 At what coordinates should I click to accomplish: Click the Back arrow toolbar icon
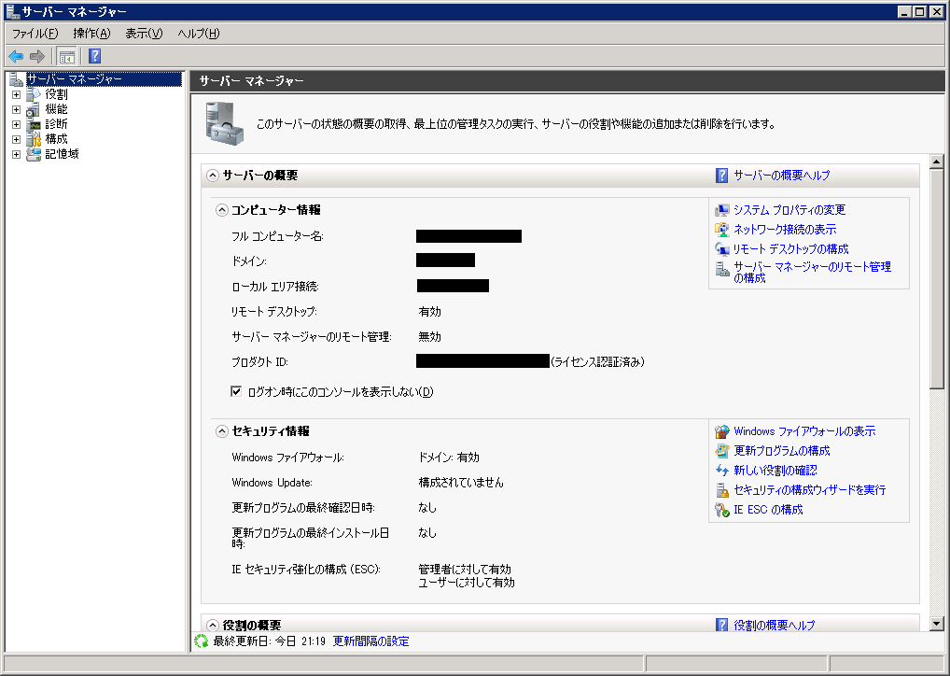pyautogui.click(x=16, y=56)
